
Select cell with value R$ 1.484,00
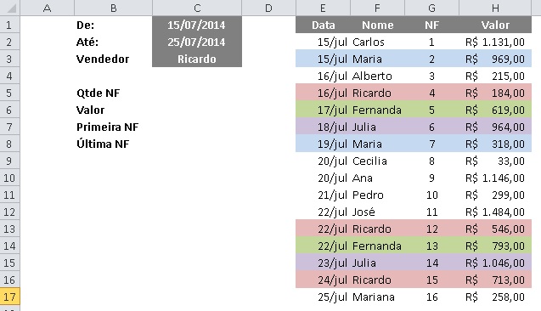[495, 212]
